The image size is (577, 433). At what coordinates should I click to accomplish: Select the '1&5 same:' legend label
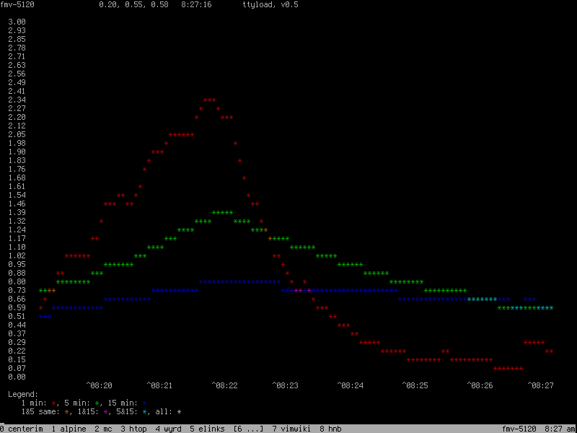(x=41, y=412)
